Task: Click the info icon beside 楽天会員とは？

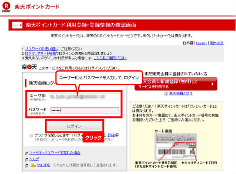Action: pyautogui.click(x=166, y=93)
